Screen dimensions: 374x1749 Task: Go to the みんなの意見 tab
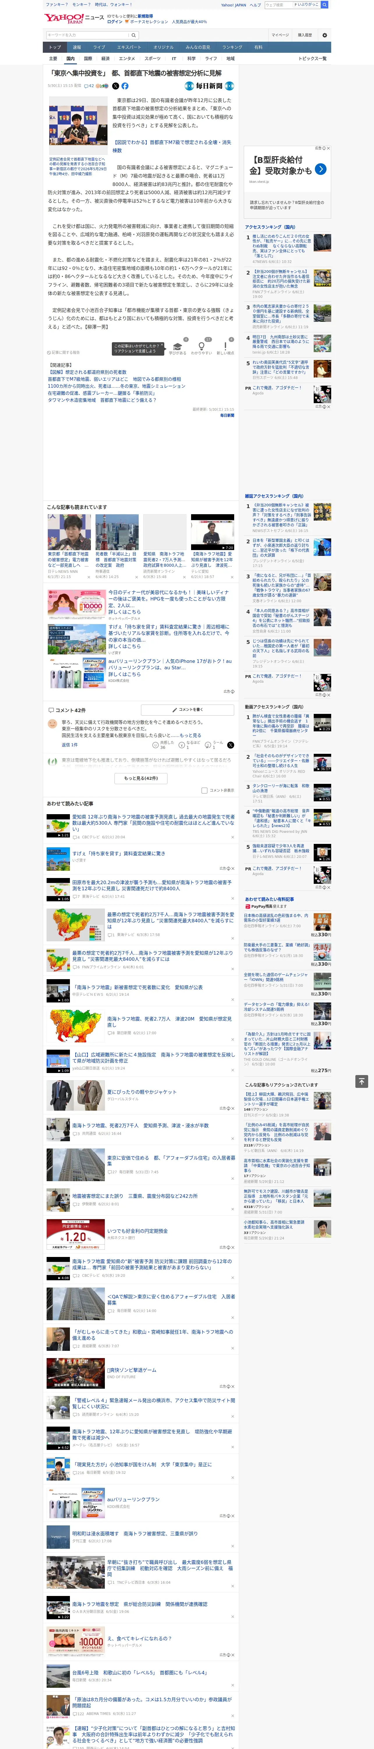pos(198,48)
